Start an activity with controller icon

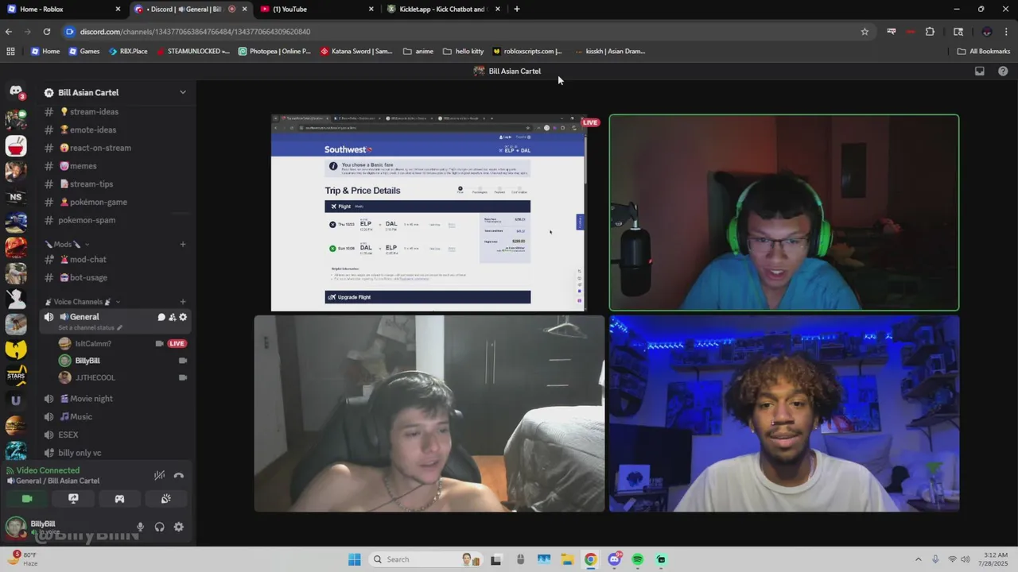[x=119, y=499]
